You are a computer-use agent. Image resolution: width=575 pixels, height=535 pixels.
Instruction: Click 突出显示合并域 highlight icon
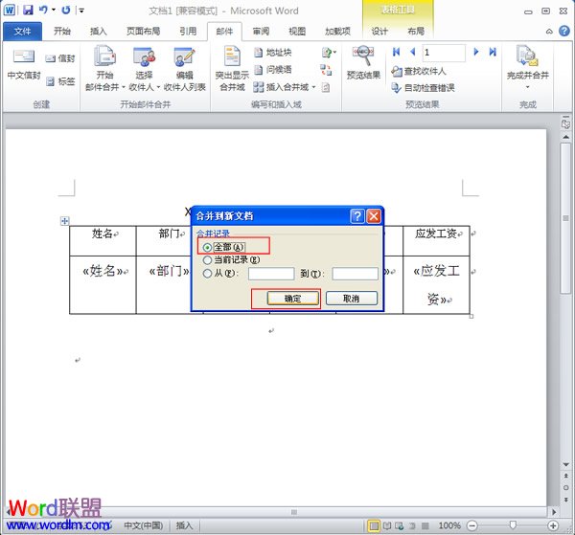231,57
